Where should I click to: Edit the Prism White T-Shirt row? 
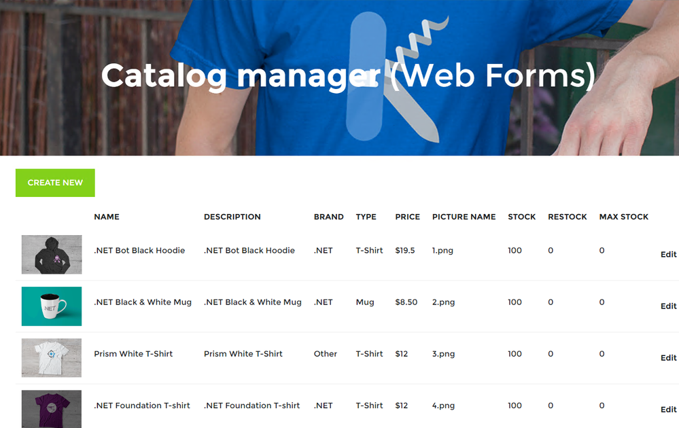click(668, 358)
